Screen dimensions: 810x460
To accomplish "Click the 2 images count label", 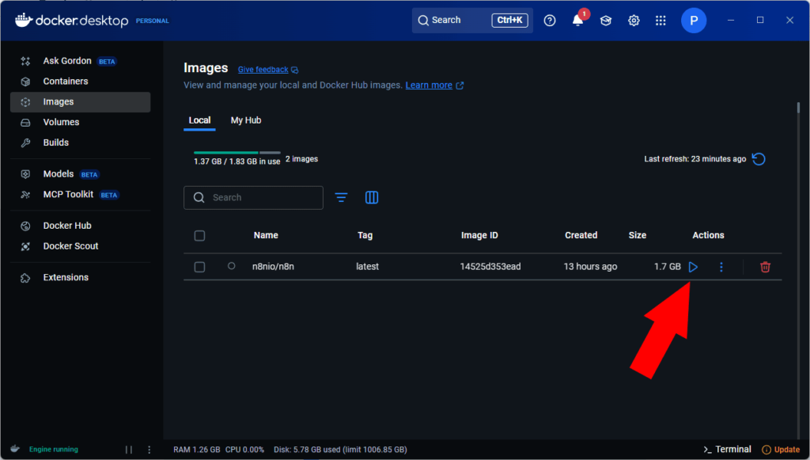I will pyautogui.click(x=301, y=158).
